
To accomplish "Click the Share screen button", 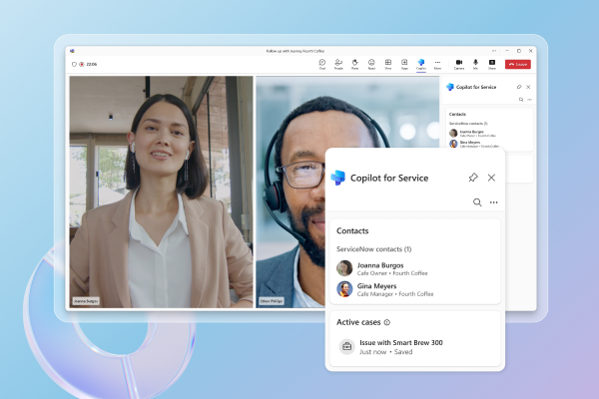I will tap(492, 63).
